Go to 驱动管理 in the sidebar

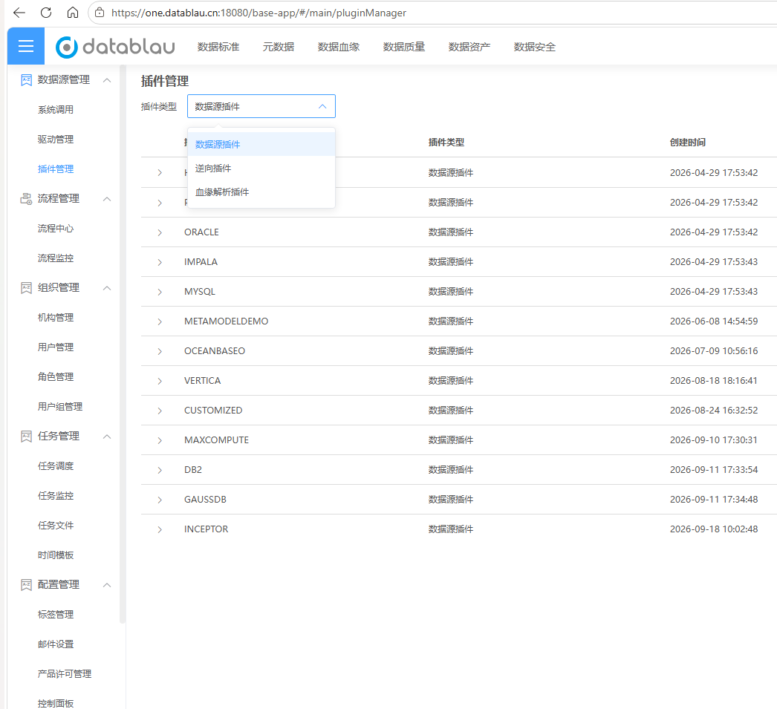point(56,140)
